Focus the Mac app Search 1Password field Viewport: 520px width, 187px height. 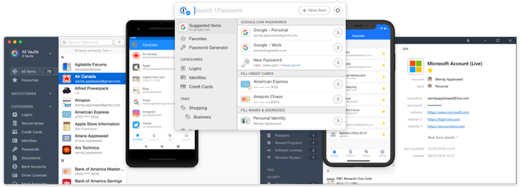click(87, 42)
